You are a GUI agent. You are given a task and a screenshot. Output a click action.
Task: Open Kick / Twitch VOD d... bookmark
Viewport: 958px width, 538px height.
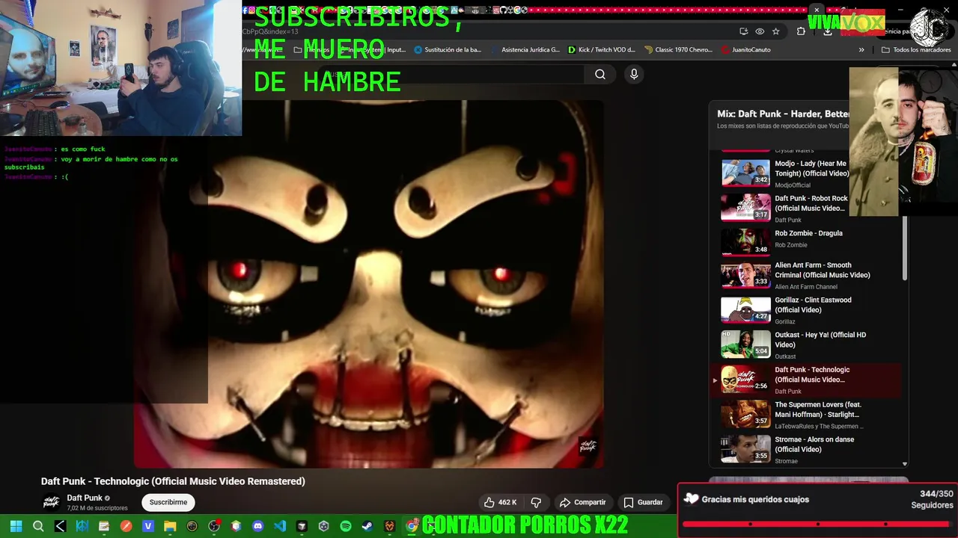pos(602,50)
